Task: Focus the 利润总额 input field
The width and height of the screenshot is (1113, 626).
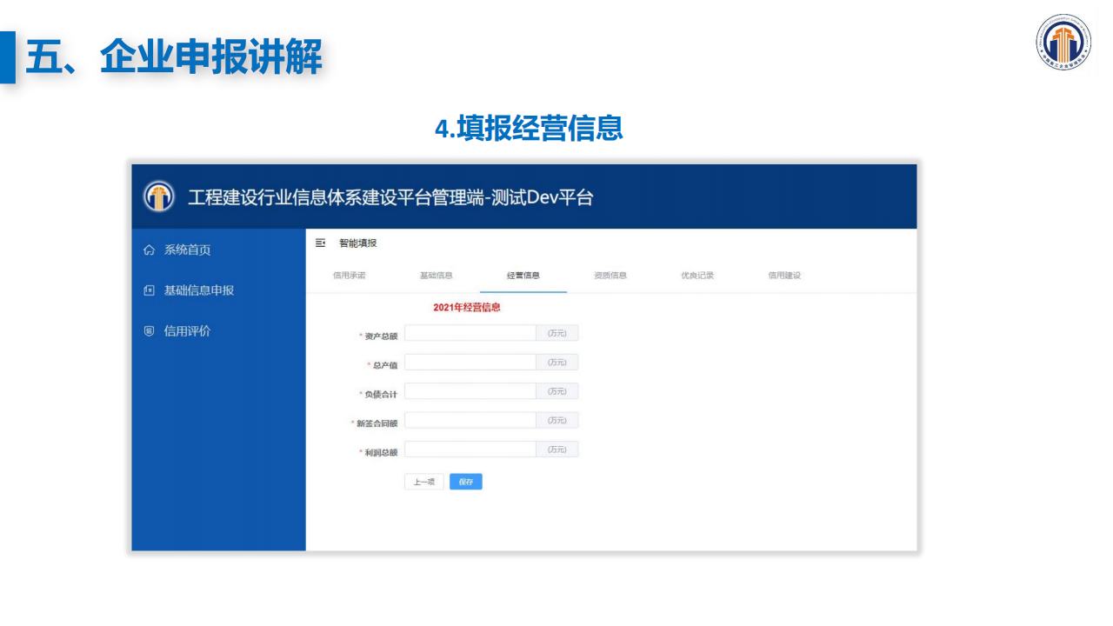Action: click(x=470, y=450)
